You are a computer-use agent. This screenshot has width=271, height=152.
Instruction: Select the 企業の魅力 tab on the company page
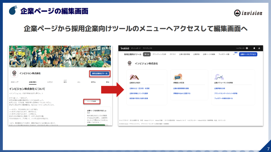(x=33, y=82)
